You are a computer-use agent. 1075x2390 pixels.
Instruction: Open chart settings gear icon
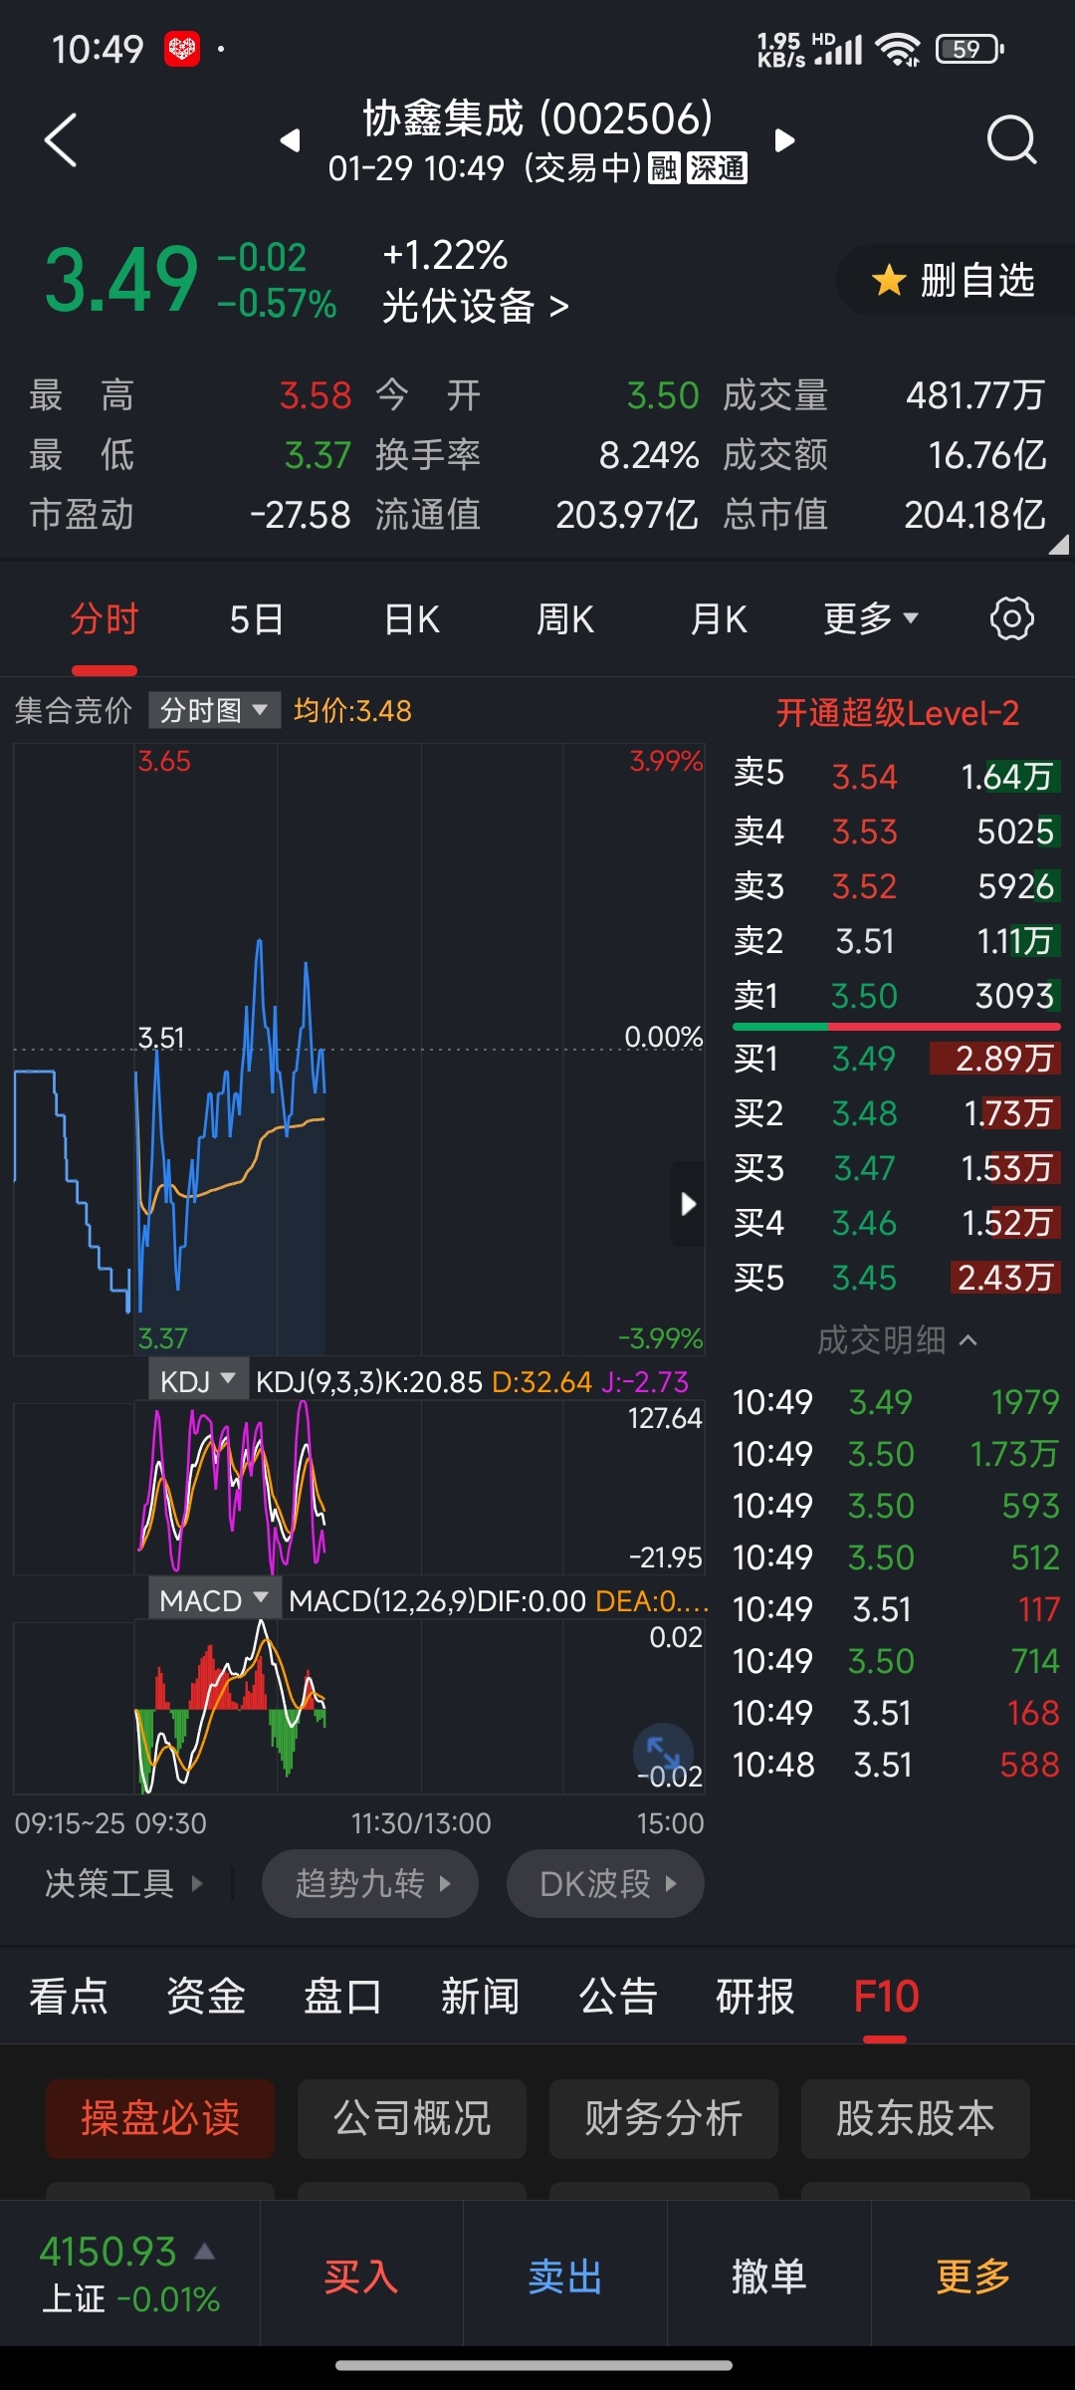[x=1011, y=619]
